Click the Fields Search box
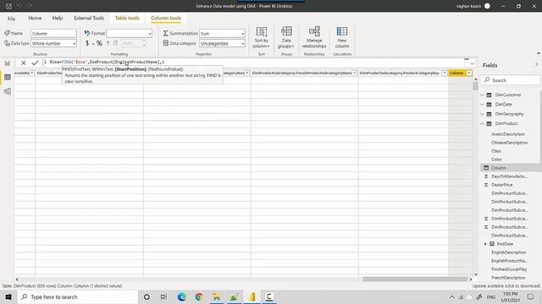542x304 pixels. tap(510, 80)
